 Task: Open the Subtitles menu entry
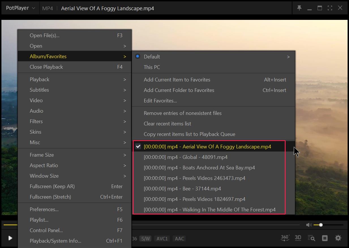click(39, 90)
